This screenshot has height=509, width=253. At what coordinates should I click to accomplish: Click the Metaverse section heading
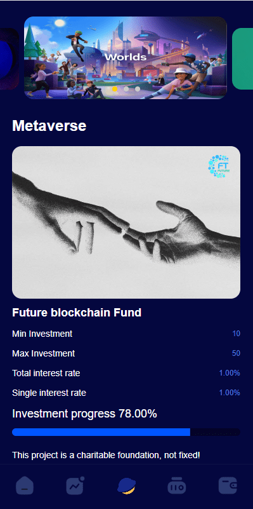[49, 126]
